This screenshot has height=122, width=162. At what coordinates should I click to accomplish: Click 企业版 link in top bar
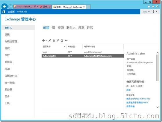[11, 12]
